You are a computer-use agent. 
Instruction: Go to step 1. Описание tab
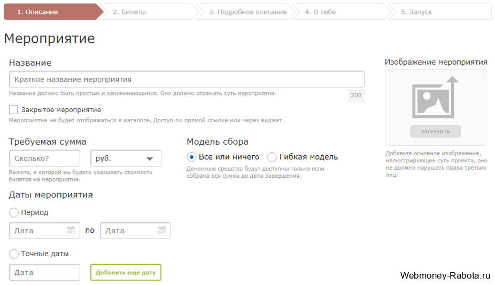click(x=53, y=12)
